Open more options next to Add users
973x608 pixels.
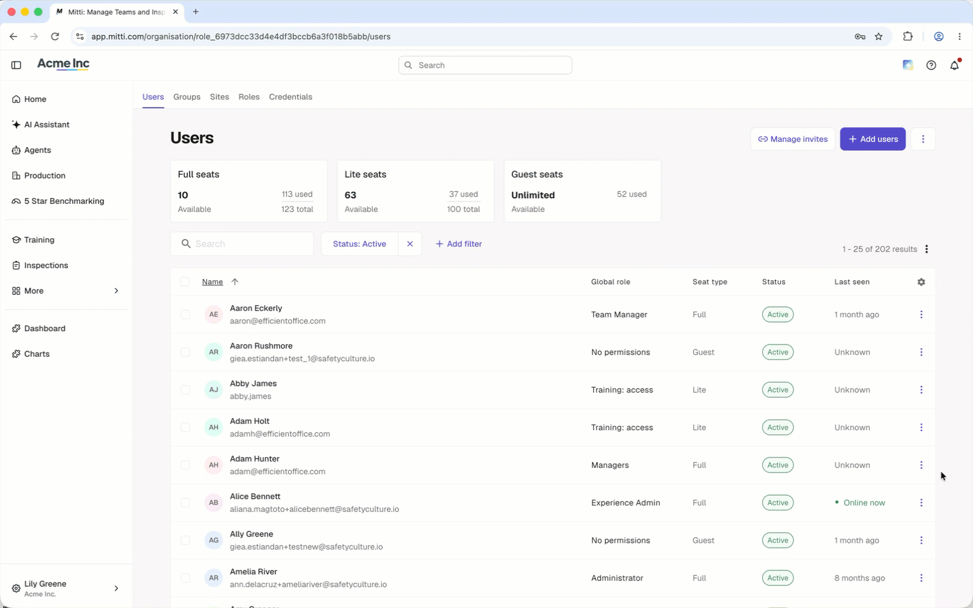coord(923,139)
